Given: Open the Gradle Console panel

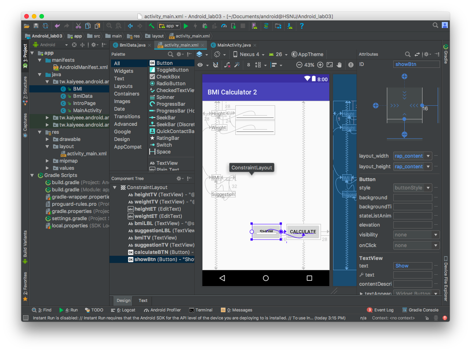Looking at the screenshot, I should [420, 310].
